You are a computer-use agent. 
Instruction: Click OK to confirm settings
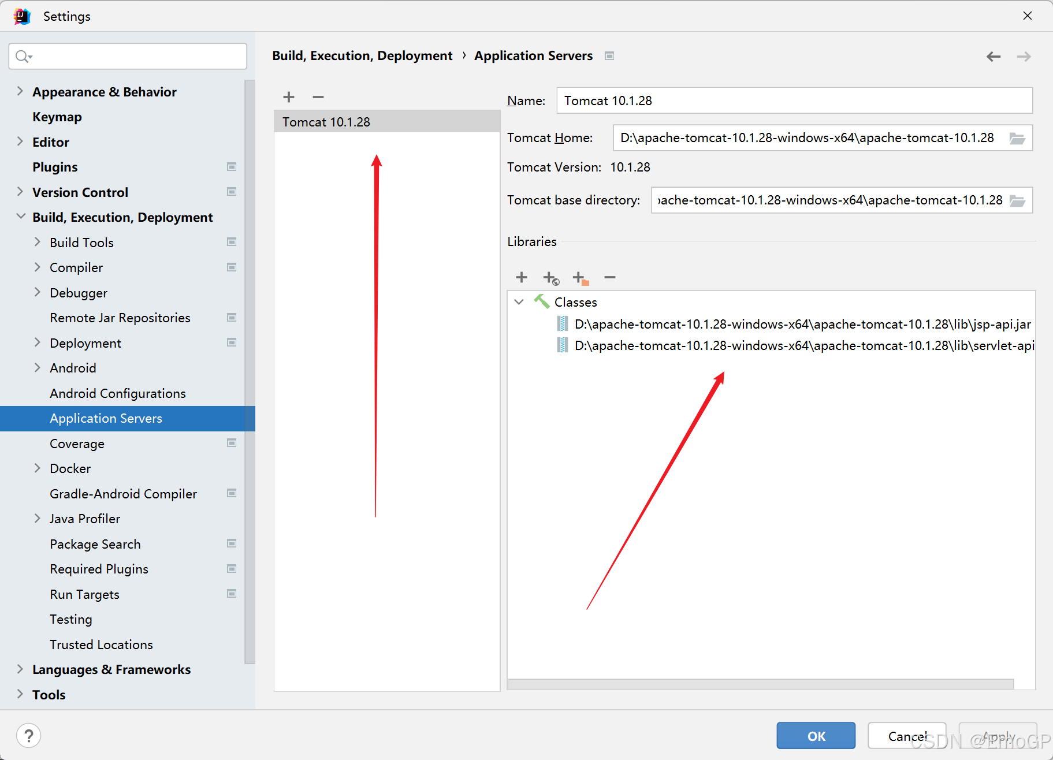tap(816, 736)
